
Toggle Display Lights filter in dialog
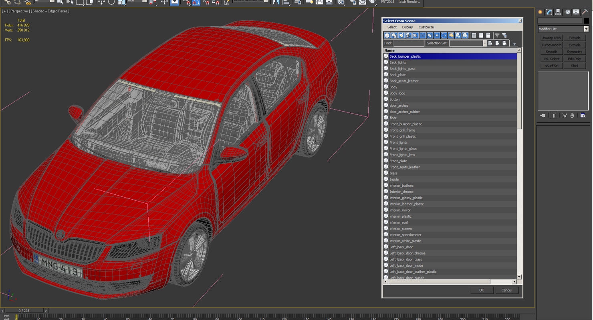(401, 36)
